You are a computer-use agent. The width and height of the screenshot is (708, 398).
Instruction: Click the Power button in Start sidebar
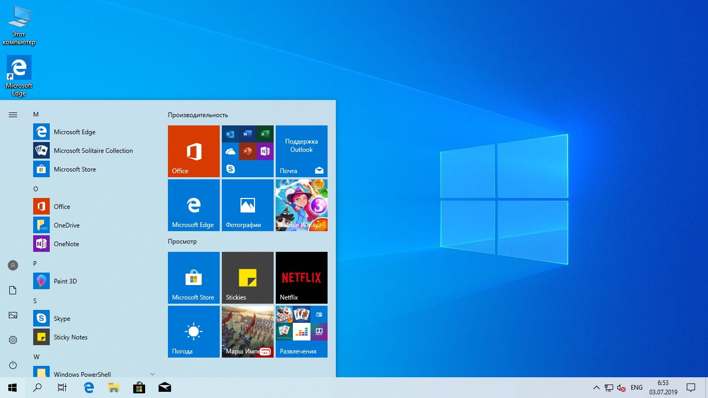point(13,365)
